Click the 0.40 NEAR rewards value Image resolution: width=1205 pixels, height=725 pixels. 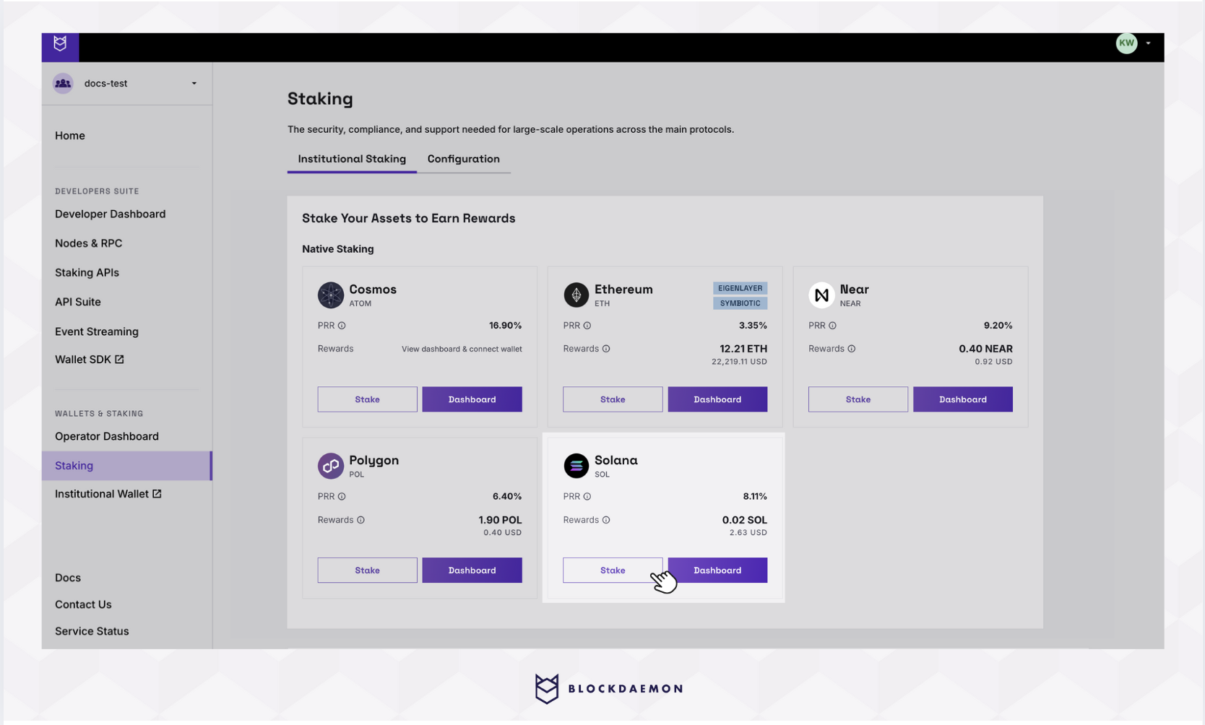tap(985, 349)
